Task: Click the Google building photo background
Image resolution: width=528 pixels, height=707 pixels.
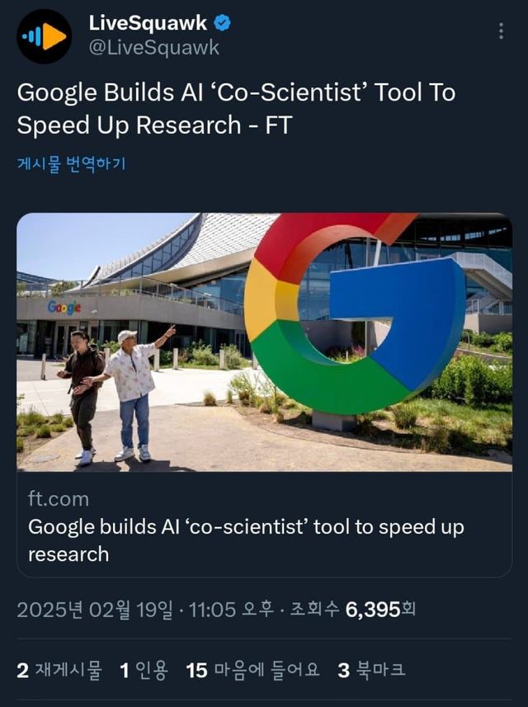Action: pos(115,272)
